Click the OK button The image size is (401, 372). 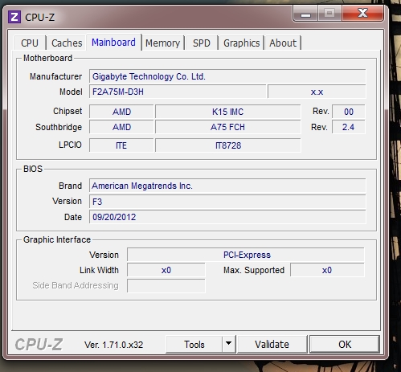pyautogui.click(x=345, y=344)
